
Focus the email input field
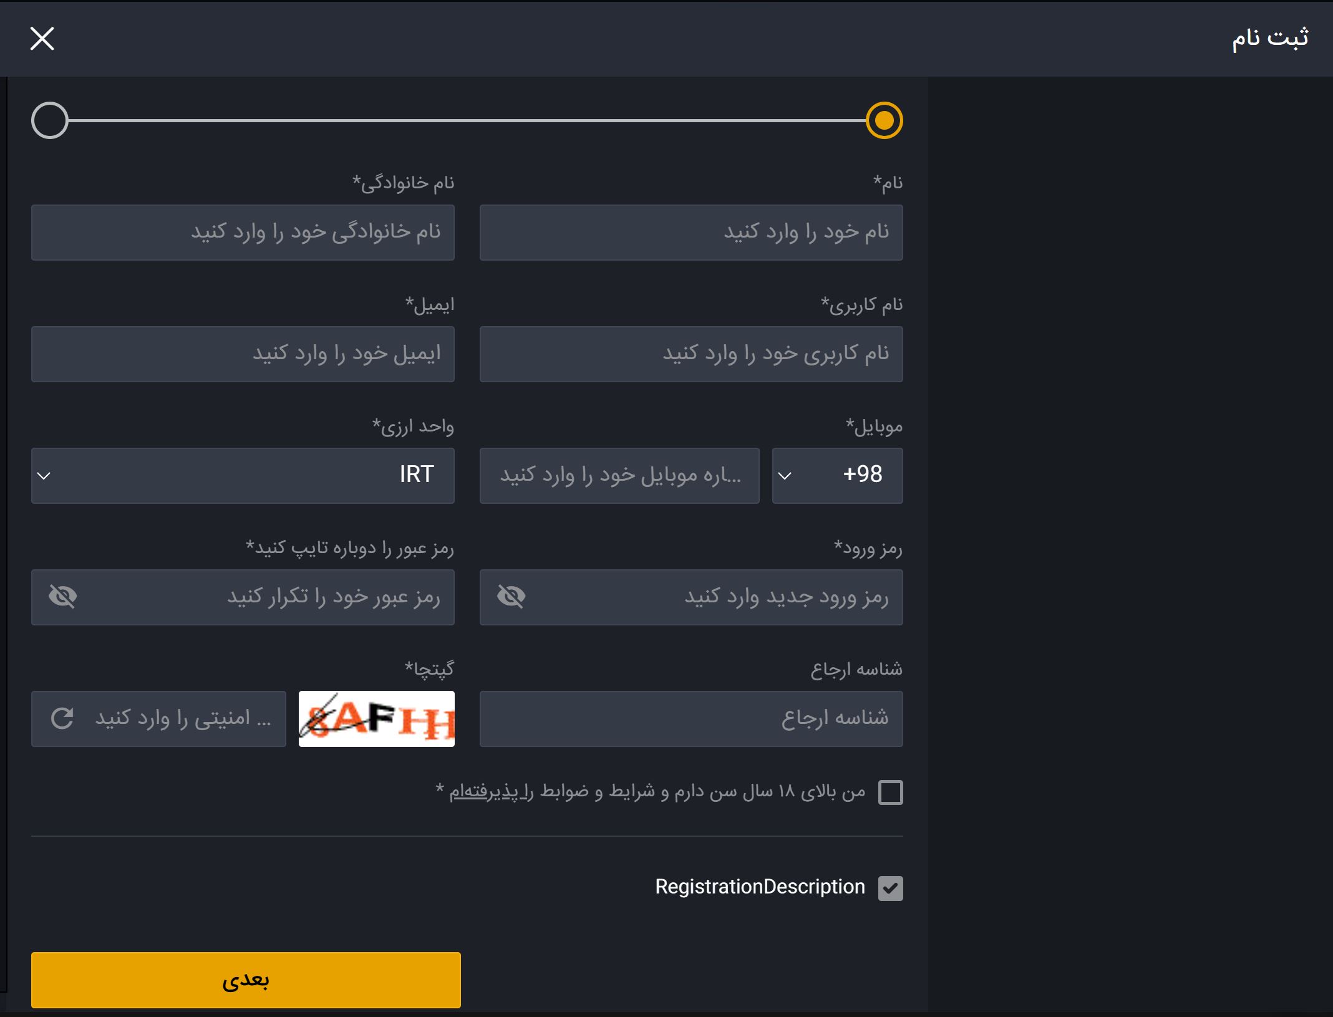[x=243, y=354]
